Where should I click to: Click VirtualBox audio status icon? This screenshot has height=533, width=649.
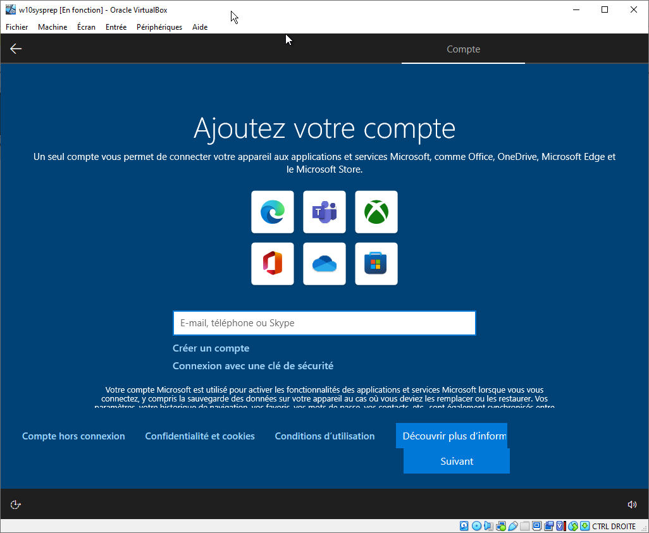pyautogui.click(x=489, y=526)
